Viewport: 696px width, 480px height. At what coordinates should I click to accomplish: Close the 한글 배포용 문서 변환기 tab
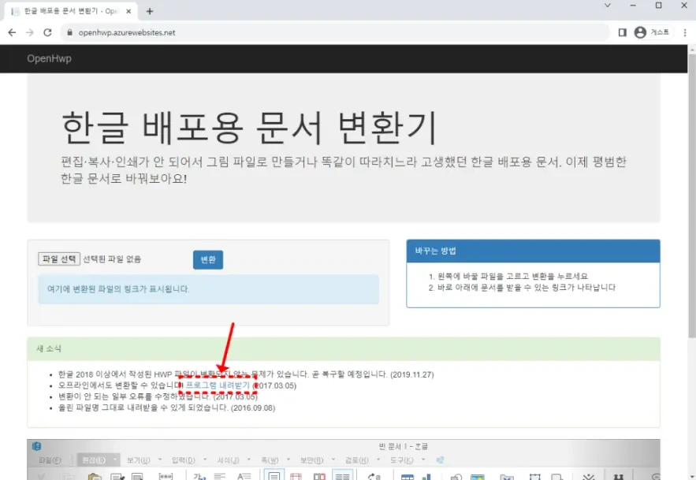tap(128, 11)
